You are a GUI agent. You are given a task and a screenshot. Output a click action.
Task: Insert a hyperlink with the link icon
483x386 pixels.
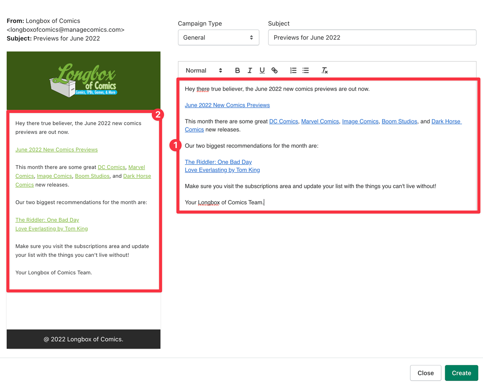coord(275,71)
